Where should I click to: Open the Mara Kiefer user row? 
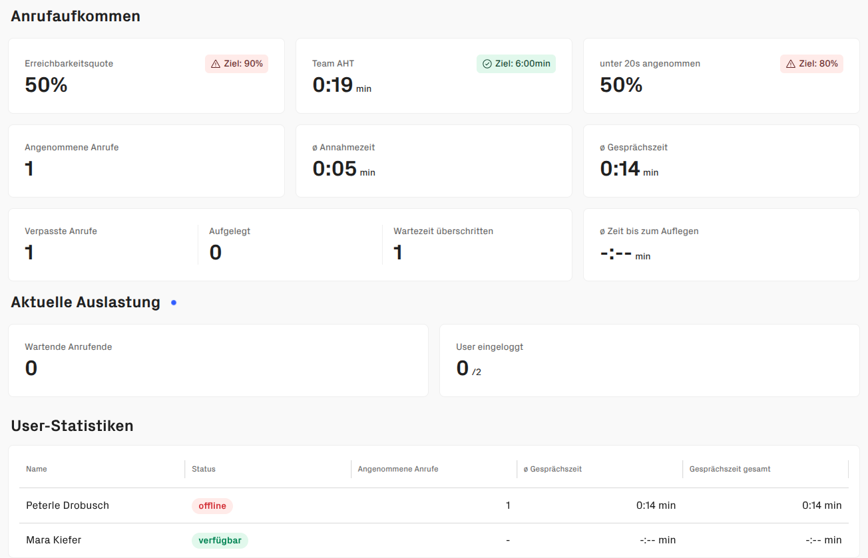click(53, 540)
